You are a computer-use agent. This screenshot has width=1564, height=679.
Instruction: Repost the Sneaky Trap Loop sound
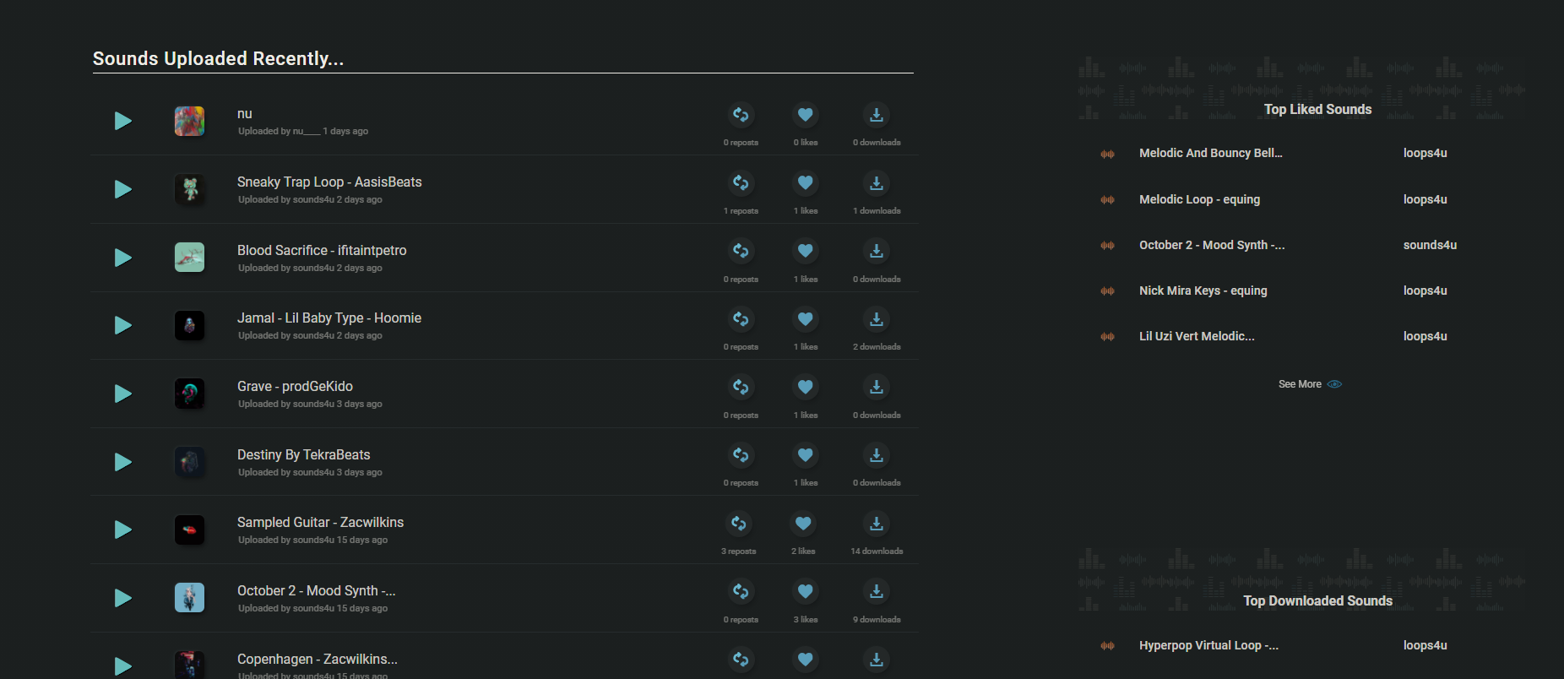(x=741, y=182)
